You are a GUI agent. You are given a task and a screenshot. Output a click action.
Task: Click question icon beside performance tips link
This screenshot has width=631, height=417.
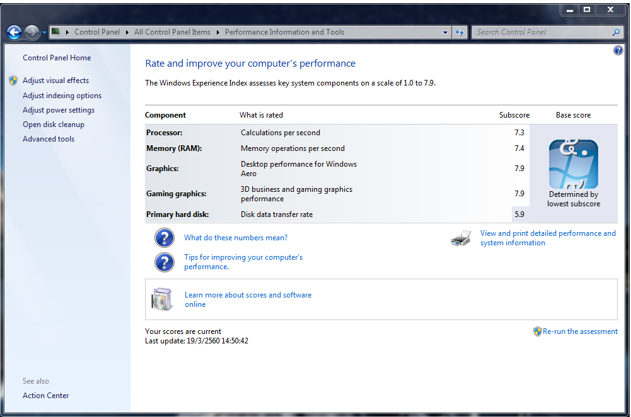tap(165, 262)
